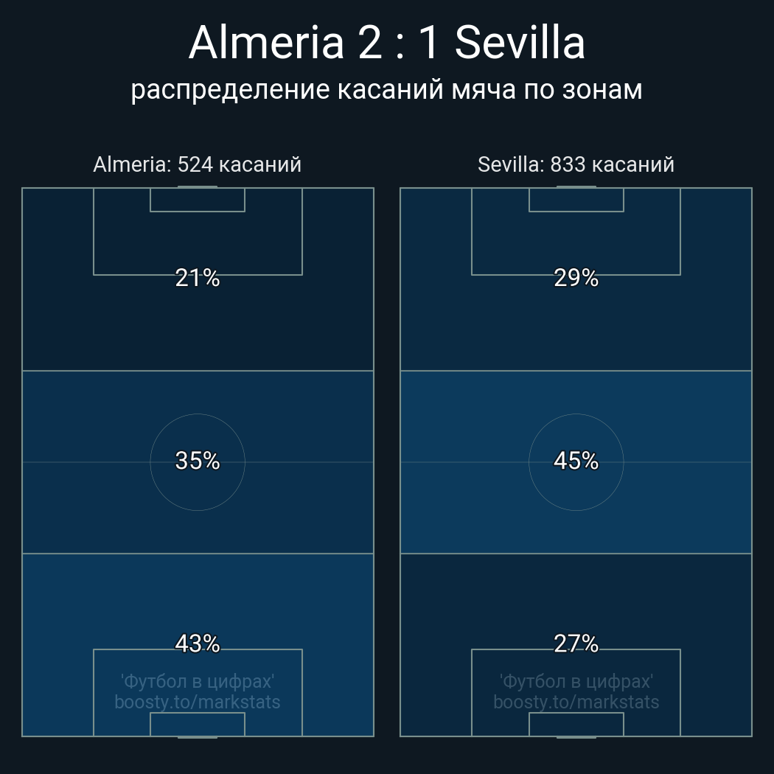Click the center circle of Almeria's pitch
This screenshot has width=774, height=774.
pos(198,462)
